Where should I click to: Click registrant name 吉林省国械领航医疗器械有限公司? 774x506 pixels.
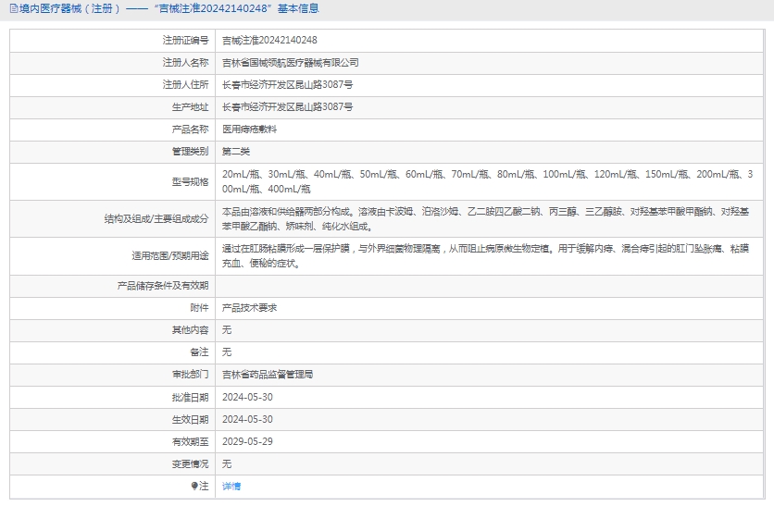(x=290, y=63)
